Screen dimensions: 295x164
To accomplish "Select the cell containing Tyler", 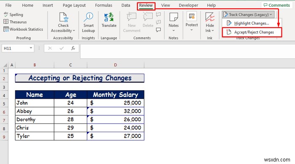I will click(35, 136).
